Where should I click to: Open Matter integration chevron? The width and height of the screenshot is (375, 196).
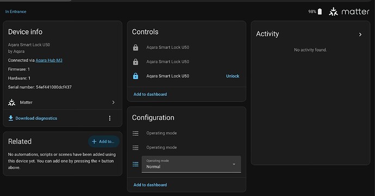(114, 102)
